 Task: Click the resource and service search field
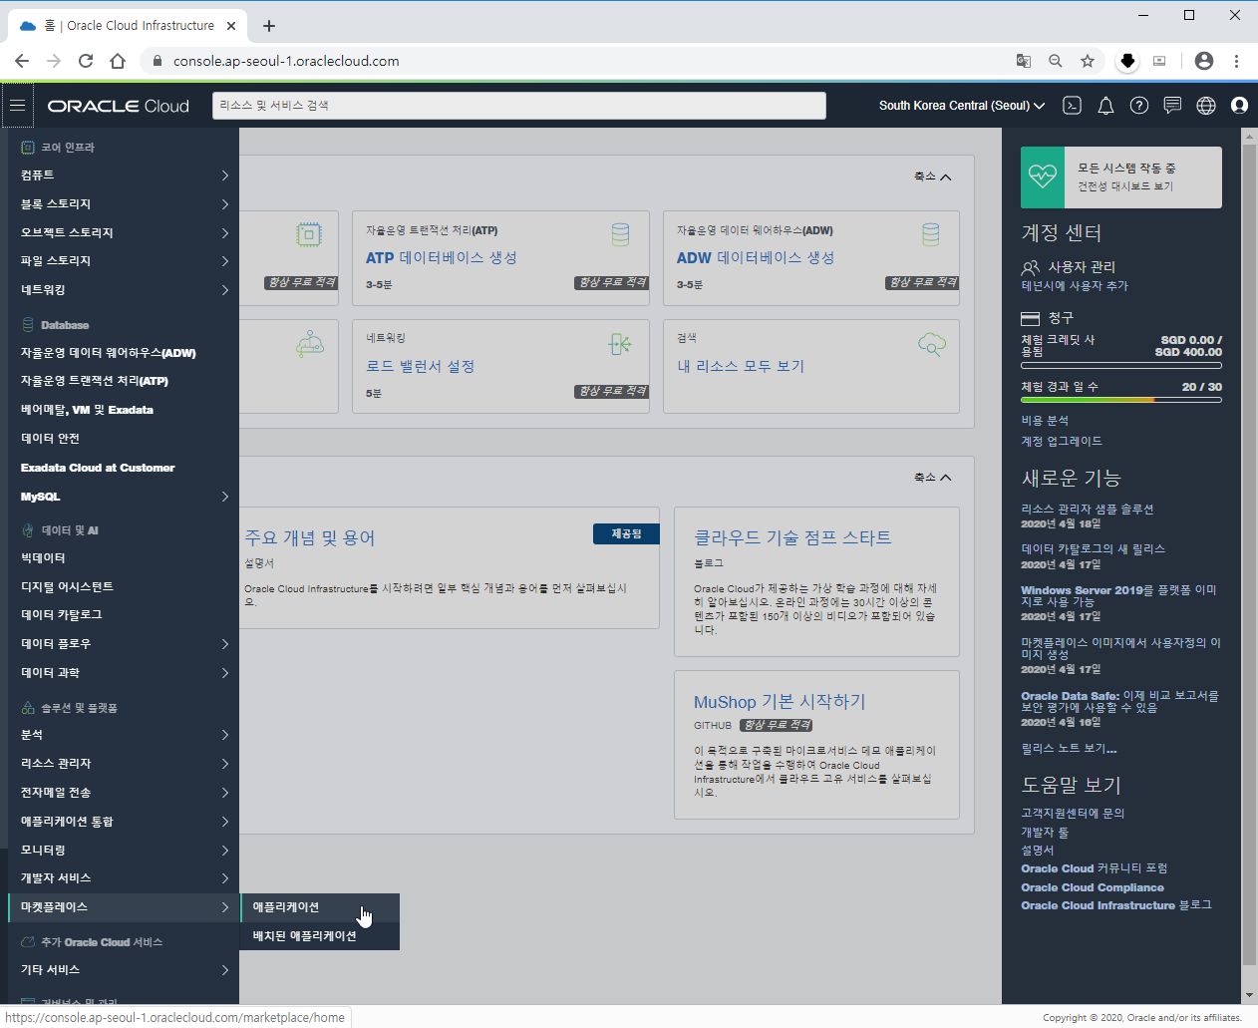(x=519, y=106)
